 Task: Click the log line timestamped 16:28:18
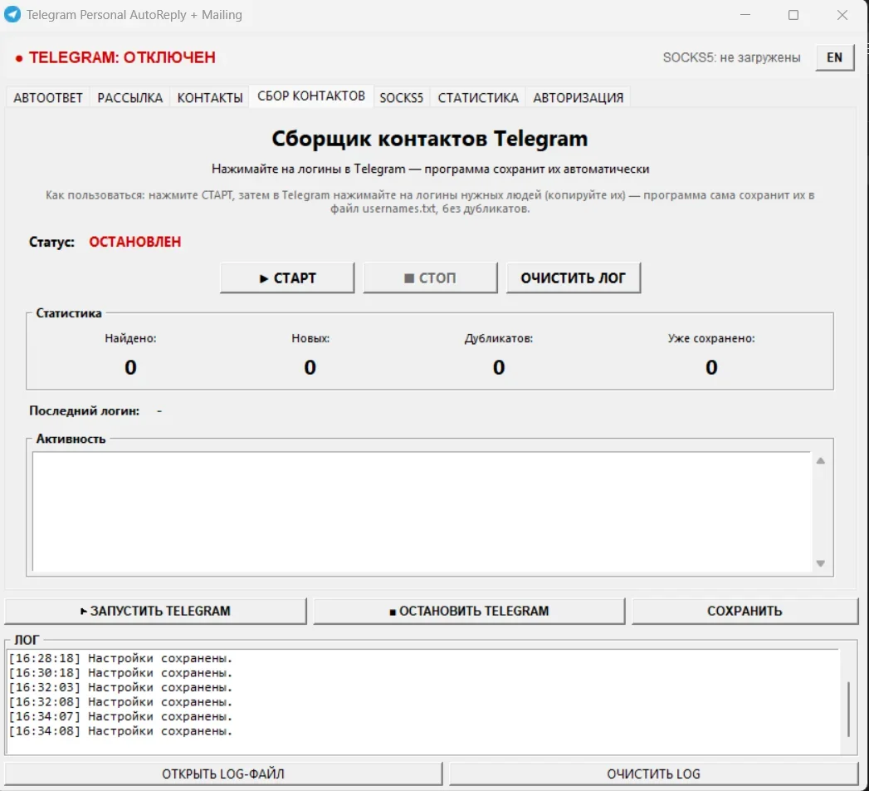tap(120, 658)
